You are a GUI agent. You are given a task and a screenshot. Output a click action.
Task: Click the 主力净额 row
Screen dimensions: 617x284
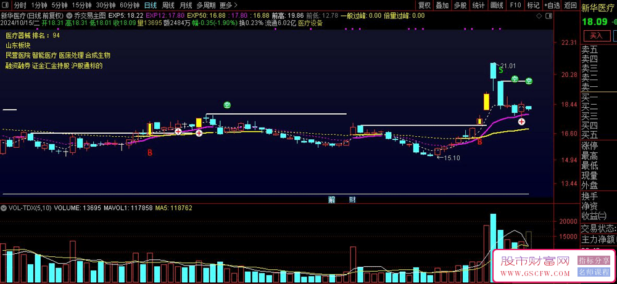[598, 238]
